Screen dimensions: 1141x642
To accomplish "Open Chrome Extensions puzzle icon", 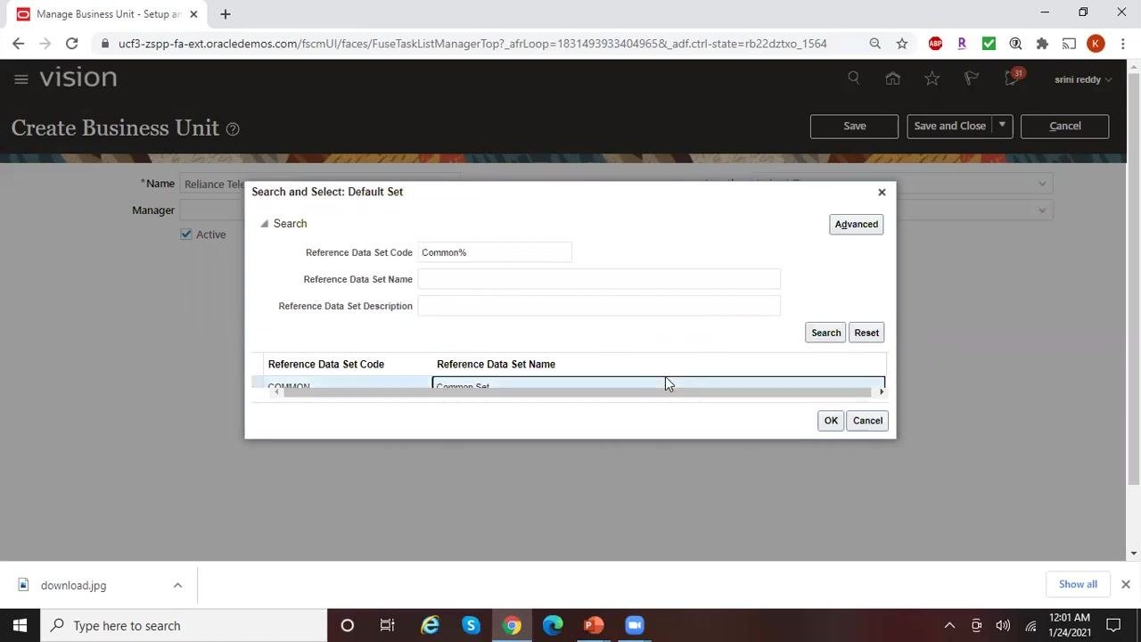I will 1042,44.
